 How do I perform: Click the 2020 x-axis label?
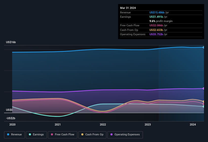[x=12, y=125]
